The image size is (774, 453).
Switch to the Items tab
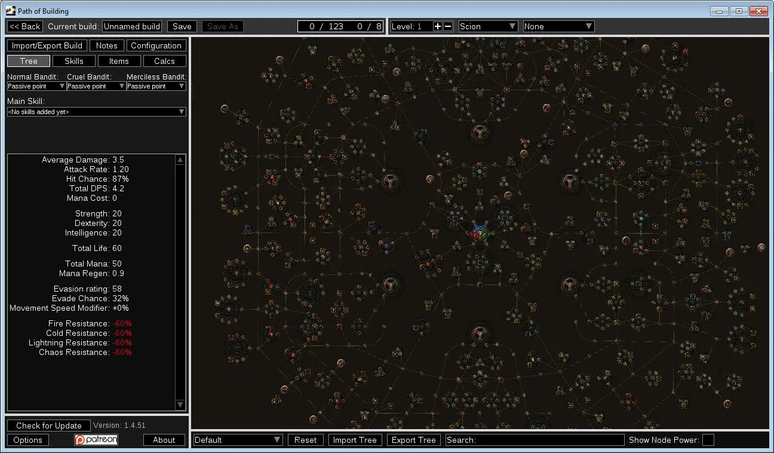pos(119,61)
